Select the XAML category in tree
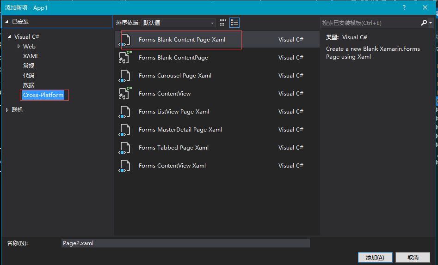 pyautogui.click(x=31, y=56)
